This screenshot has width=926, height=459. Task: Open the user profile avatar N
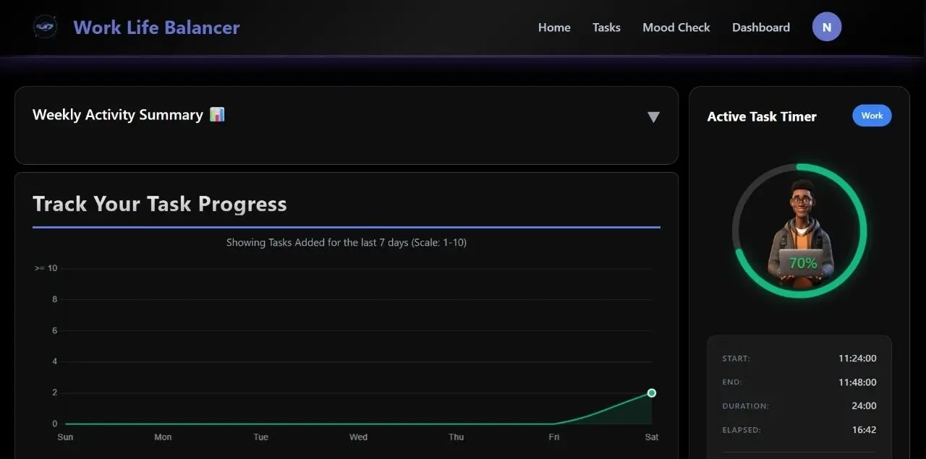click(x=826, y=27)
